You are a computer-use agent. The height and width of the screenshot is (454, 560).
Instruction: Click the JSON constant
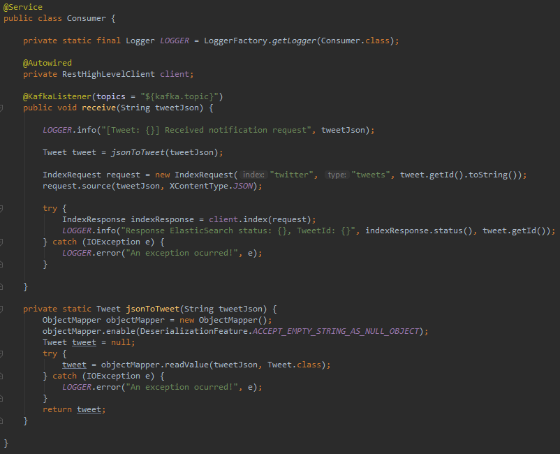(243, 186)
